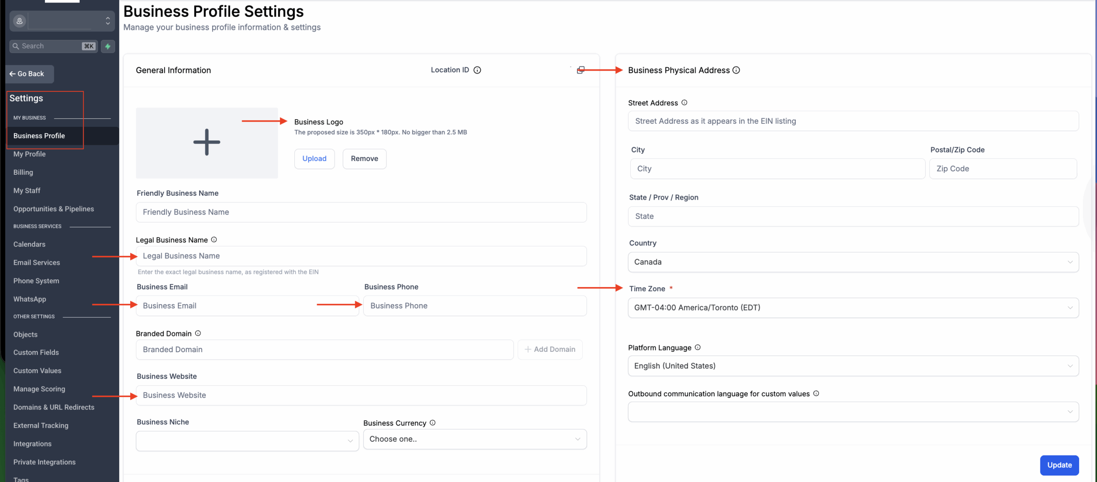
Task: Click the Street Address info icon
Action: (x=684, y=103)
